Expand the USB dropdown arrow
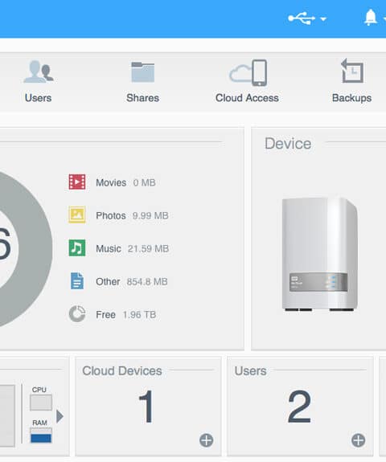 (x=323, y=19)
